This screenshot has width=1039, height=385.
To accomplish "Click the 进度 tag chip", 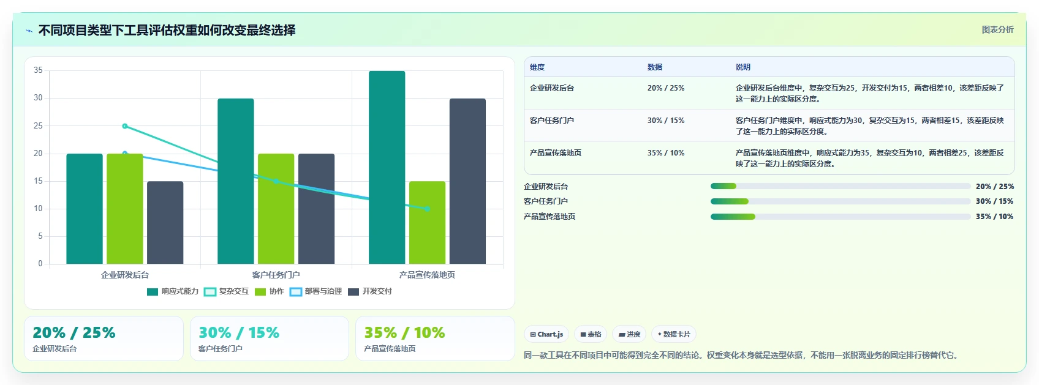I will (629, 334).
